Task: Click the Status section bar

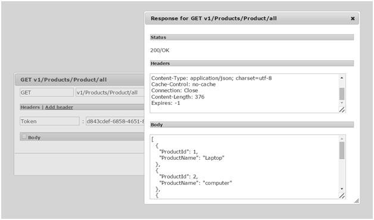Action: 252,38
